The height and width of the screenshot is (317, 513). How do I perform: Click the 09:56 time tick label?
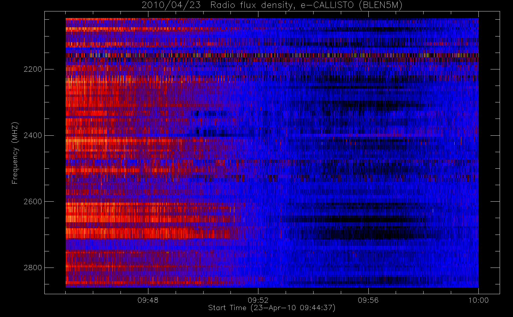tap(368, 300)
